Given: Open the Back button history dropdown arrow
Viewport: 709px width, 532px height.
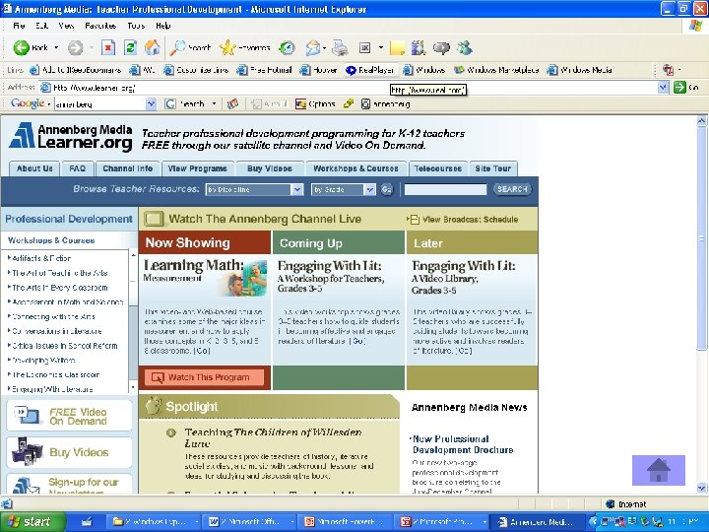Looking at the screenshot, I should tap(56, 47).
